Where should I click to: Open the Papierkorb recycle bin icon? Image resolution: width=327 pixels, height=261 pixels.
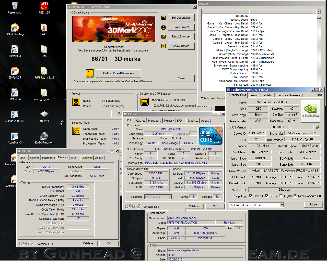15,8
